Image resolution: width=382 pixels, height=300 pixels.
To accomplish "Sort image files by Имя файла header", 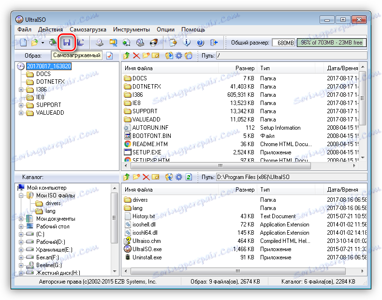I will click(x=170, y=68).
